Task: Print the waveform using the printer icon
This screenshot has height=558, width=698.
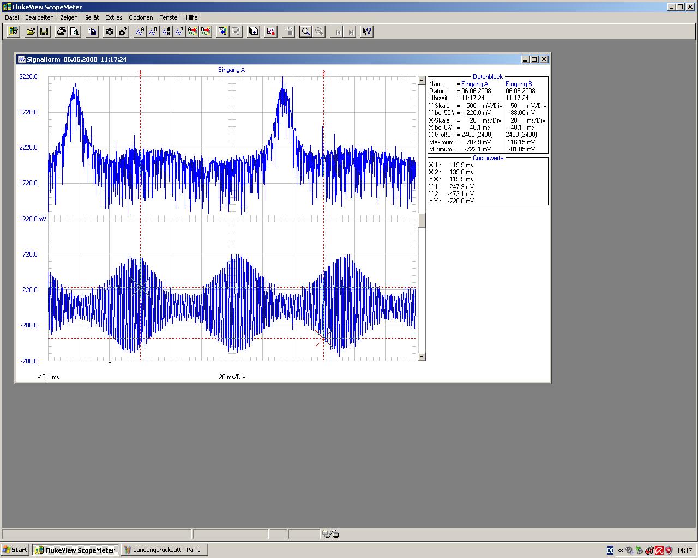Action: click(x=62, y=32)
